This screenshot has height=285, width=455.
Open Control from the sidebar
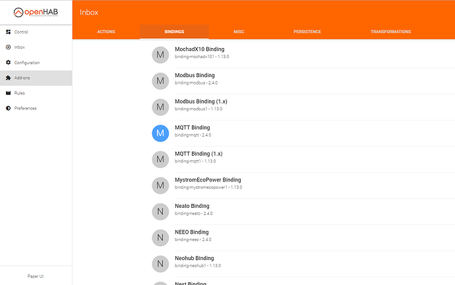[22, 32]
